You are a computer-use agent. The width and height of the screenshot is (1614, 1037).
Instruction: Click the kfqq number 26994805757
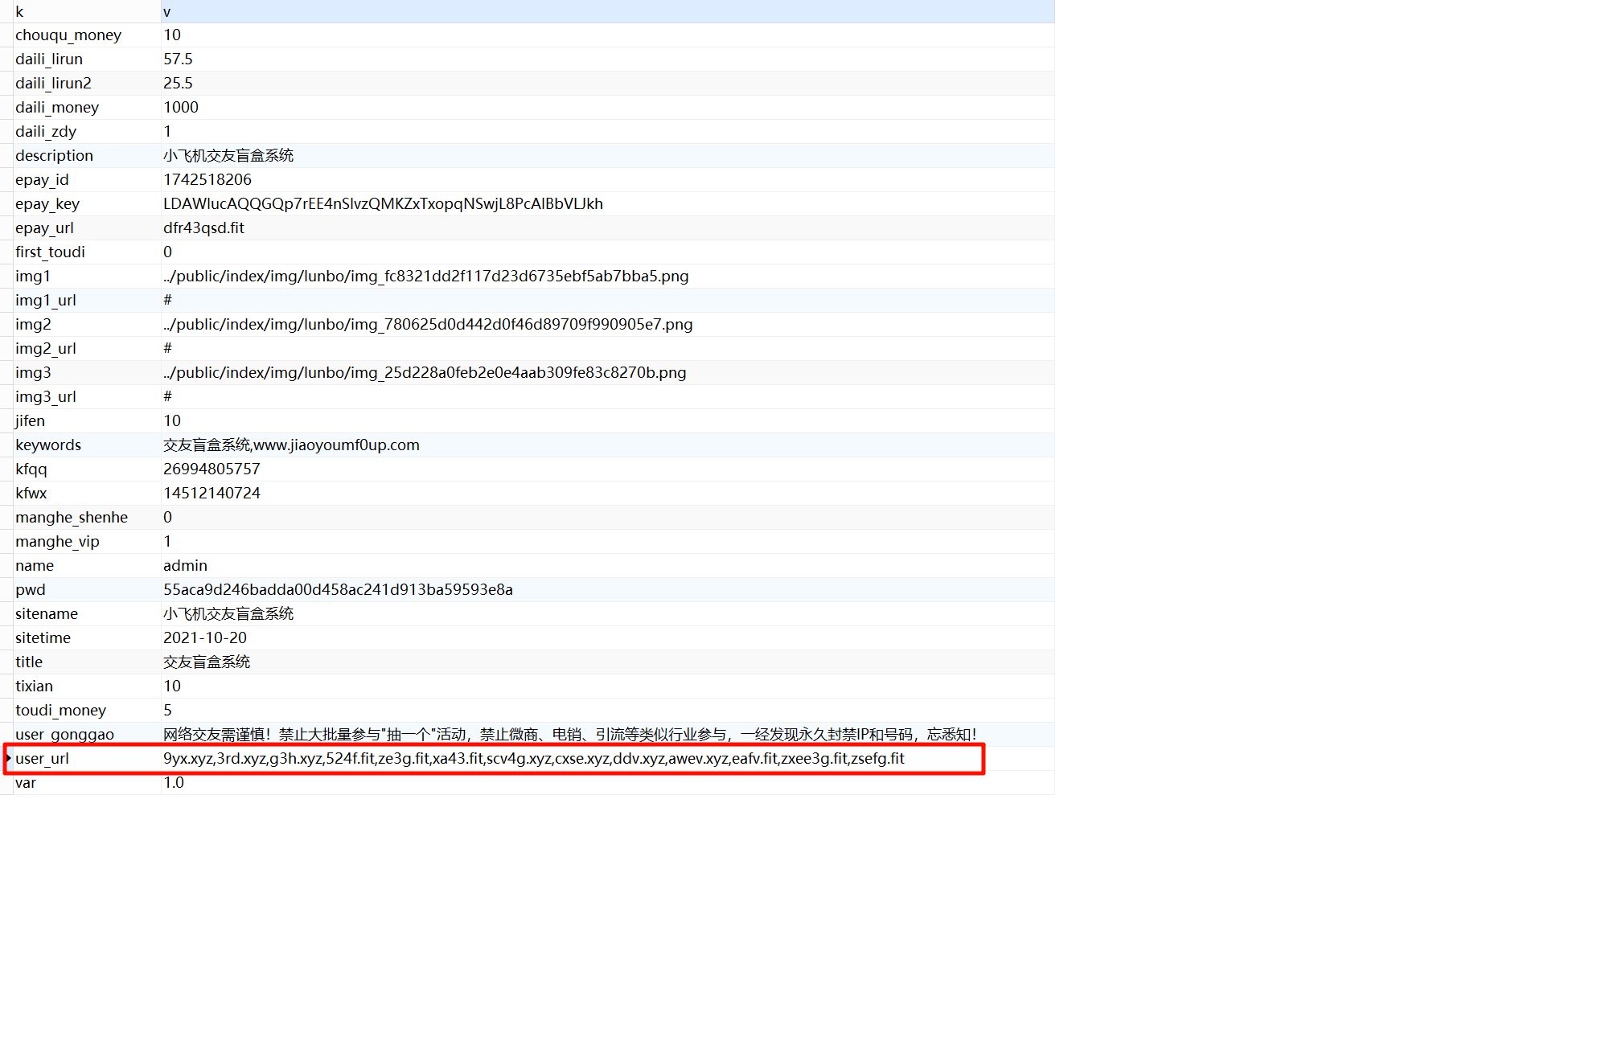(212, 469)
